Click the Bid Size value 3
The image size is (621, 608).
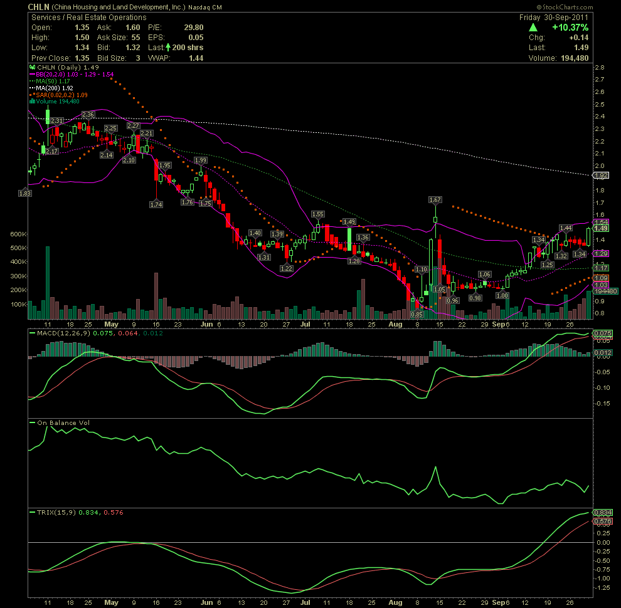coord(138,58)
